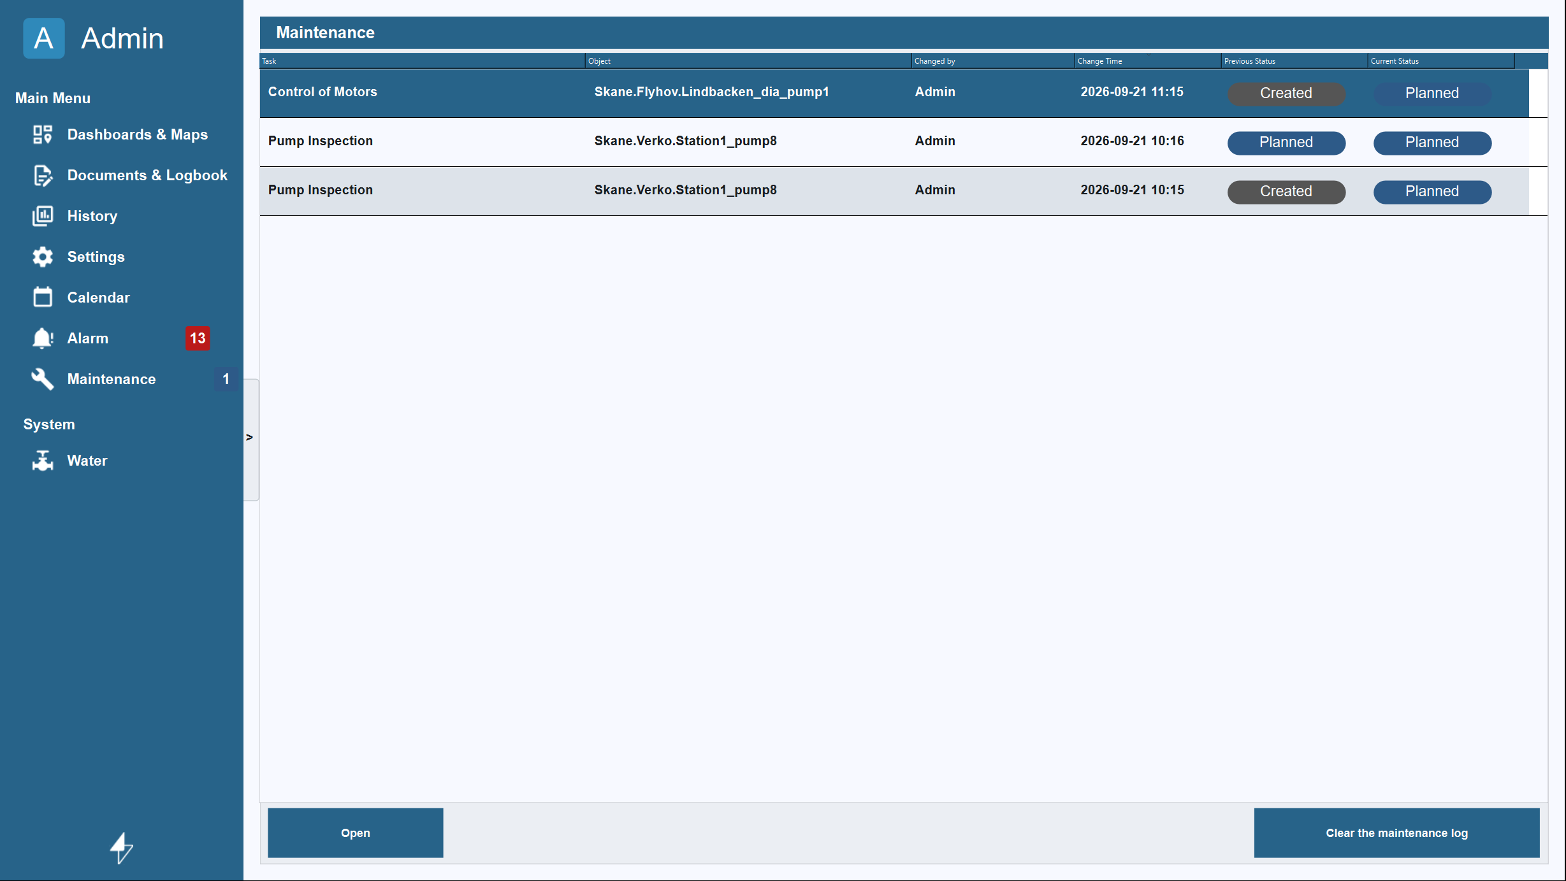
Task: Click the red Alarm count badge 13
Action: tap(198, 338)
